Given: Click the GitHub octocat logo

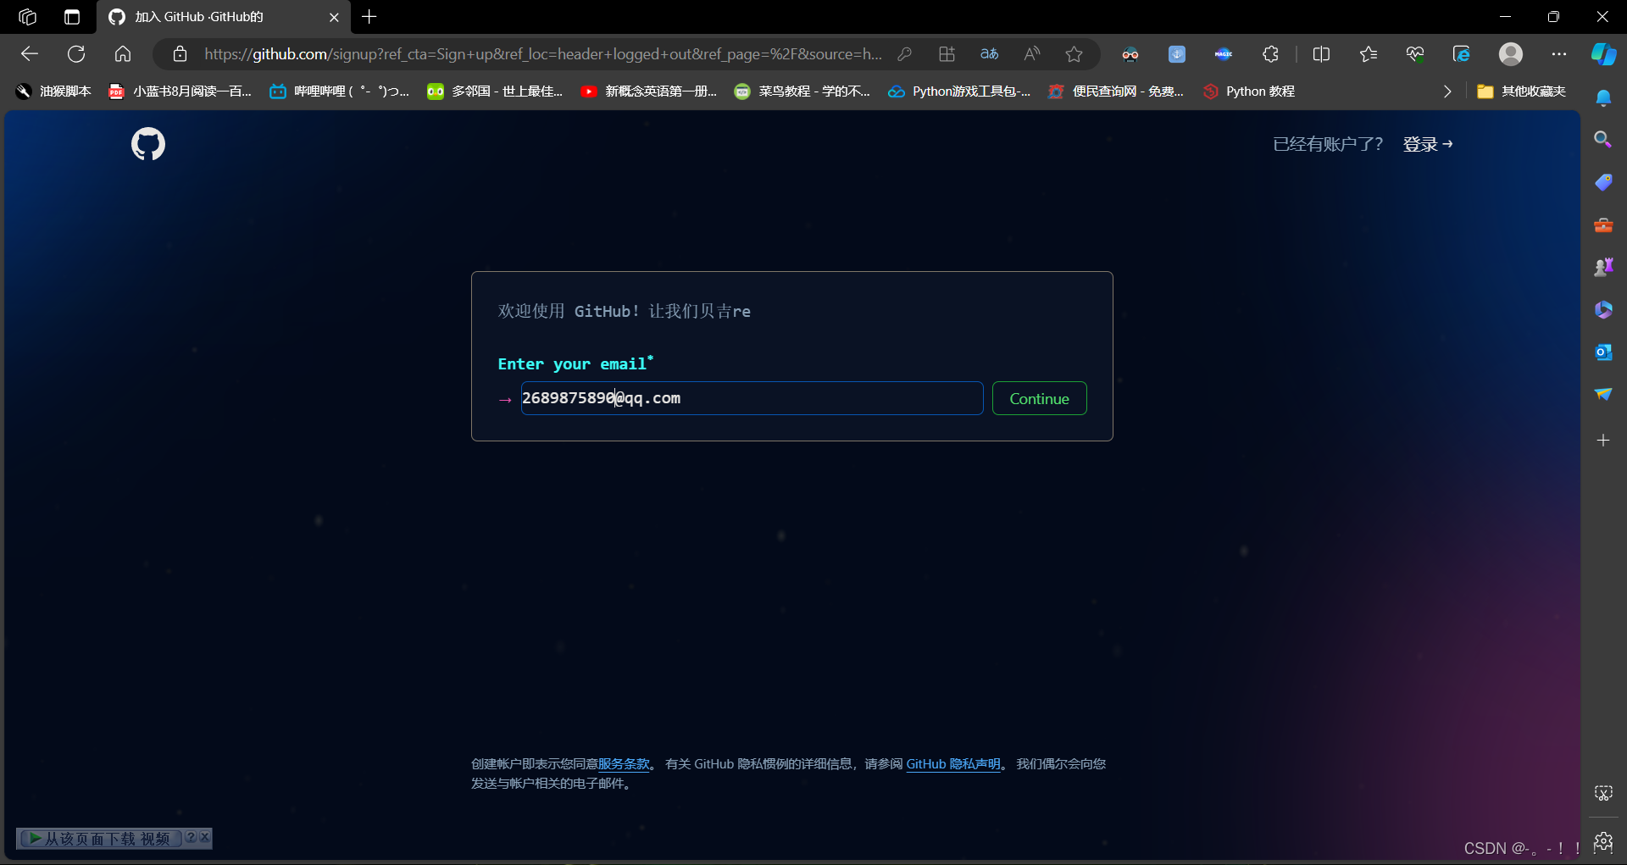Looking at the screenshot, I should 148,144.
